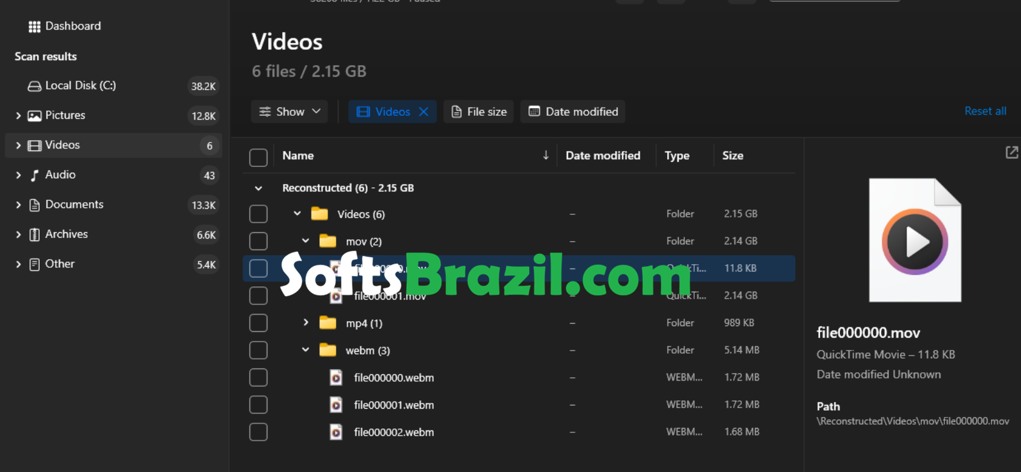Sort by the Size column header
The width and height of the screenshot is (1021, 472).
tap(732, 155)
